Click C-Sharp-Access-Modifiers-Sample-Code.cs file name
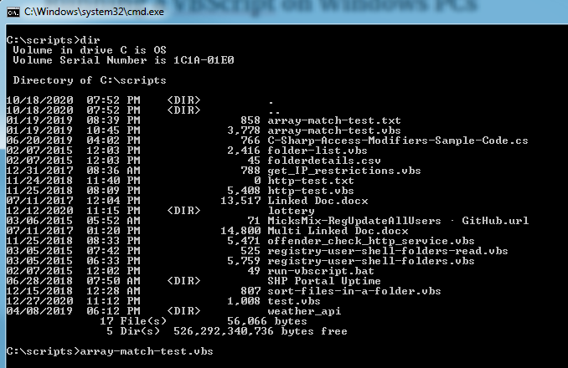568x368 pixels. coord(398,141)
